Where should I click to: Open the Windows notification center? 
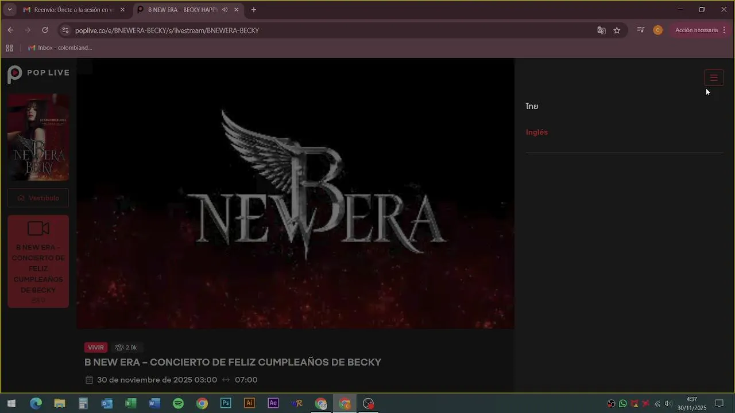pyautogui.click(x=719, y=404)
